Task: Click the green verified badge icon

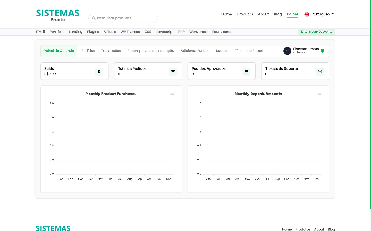Action: pyautogui.click(x=323, y=51)
